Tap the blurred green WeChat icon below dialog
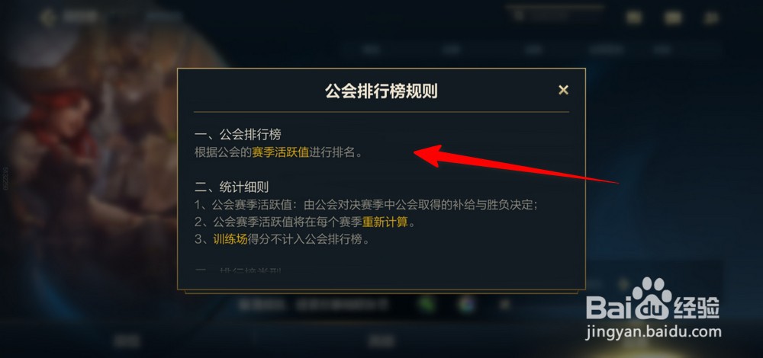Screen dimensions: 763x358 point(425,304)
